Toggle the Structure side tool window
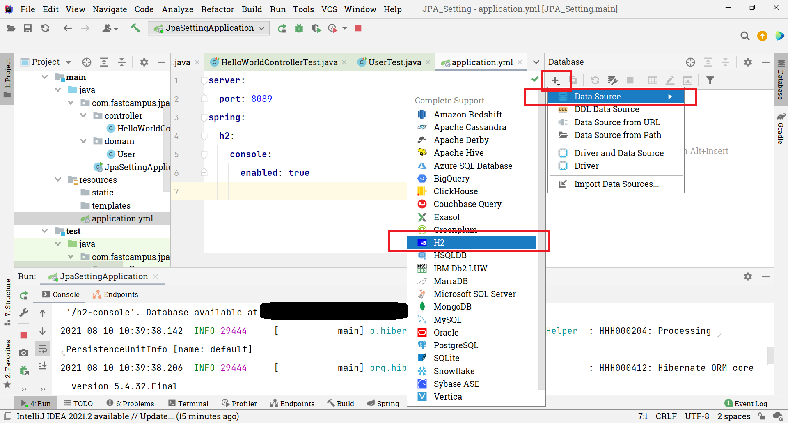The width and height of the screenshot is (788, 423). [x=7, y=302]
